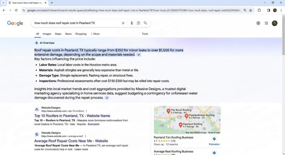285x155 pixels.
Task: Click the Exanaiost sublink
Action: 94,124
